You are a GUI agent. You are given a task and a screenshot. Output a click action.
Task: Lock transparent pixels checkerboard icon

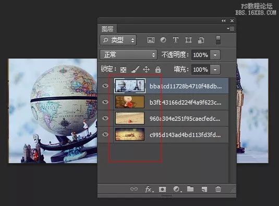click(x=123, y=70)
